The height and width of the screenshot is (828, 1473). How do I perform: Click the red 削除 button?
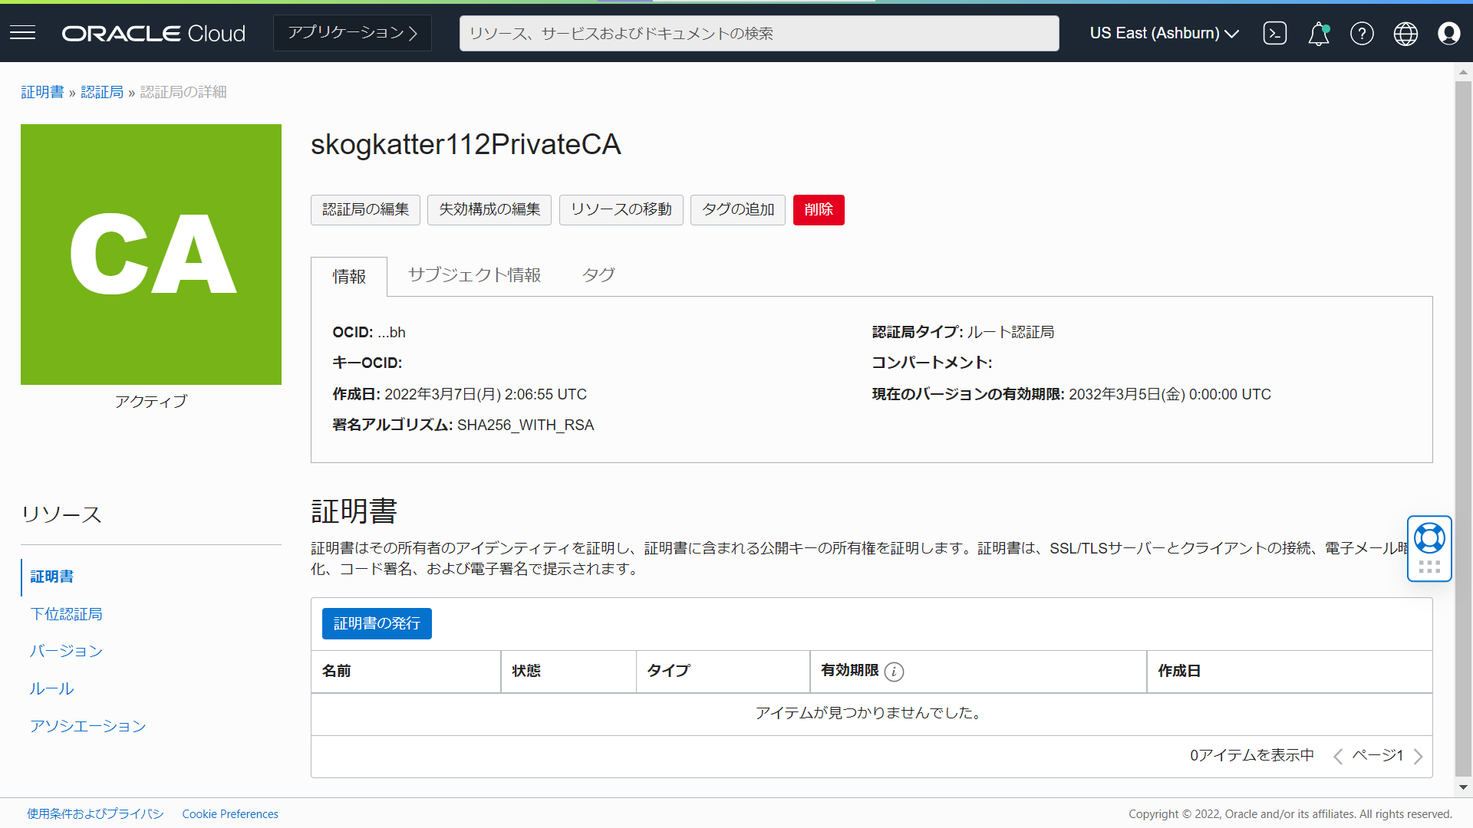[818, 209]
